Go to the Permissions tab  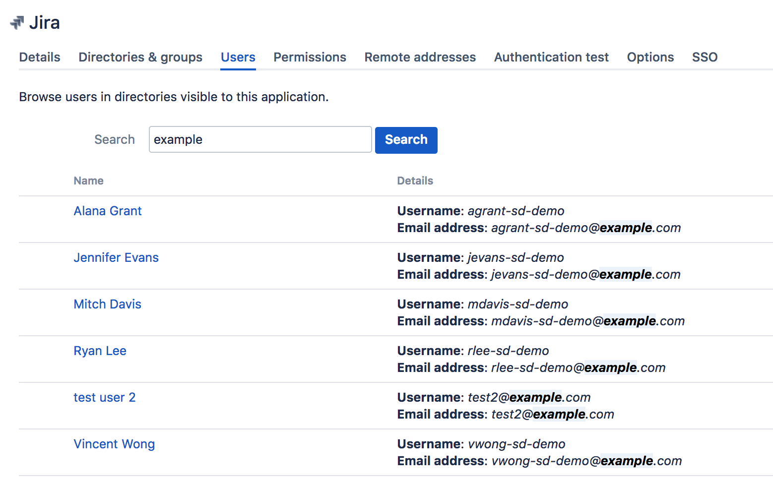(x=310, y=58)
